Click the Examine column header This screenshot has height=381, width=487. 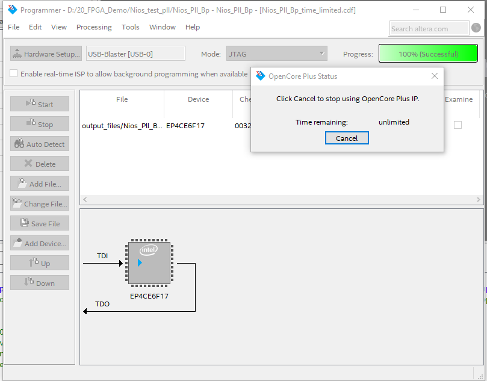tap(459, 99)
